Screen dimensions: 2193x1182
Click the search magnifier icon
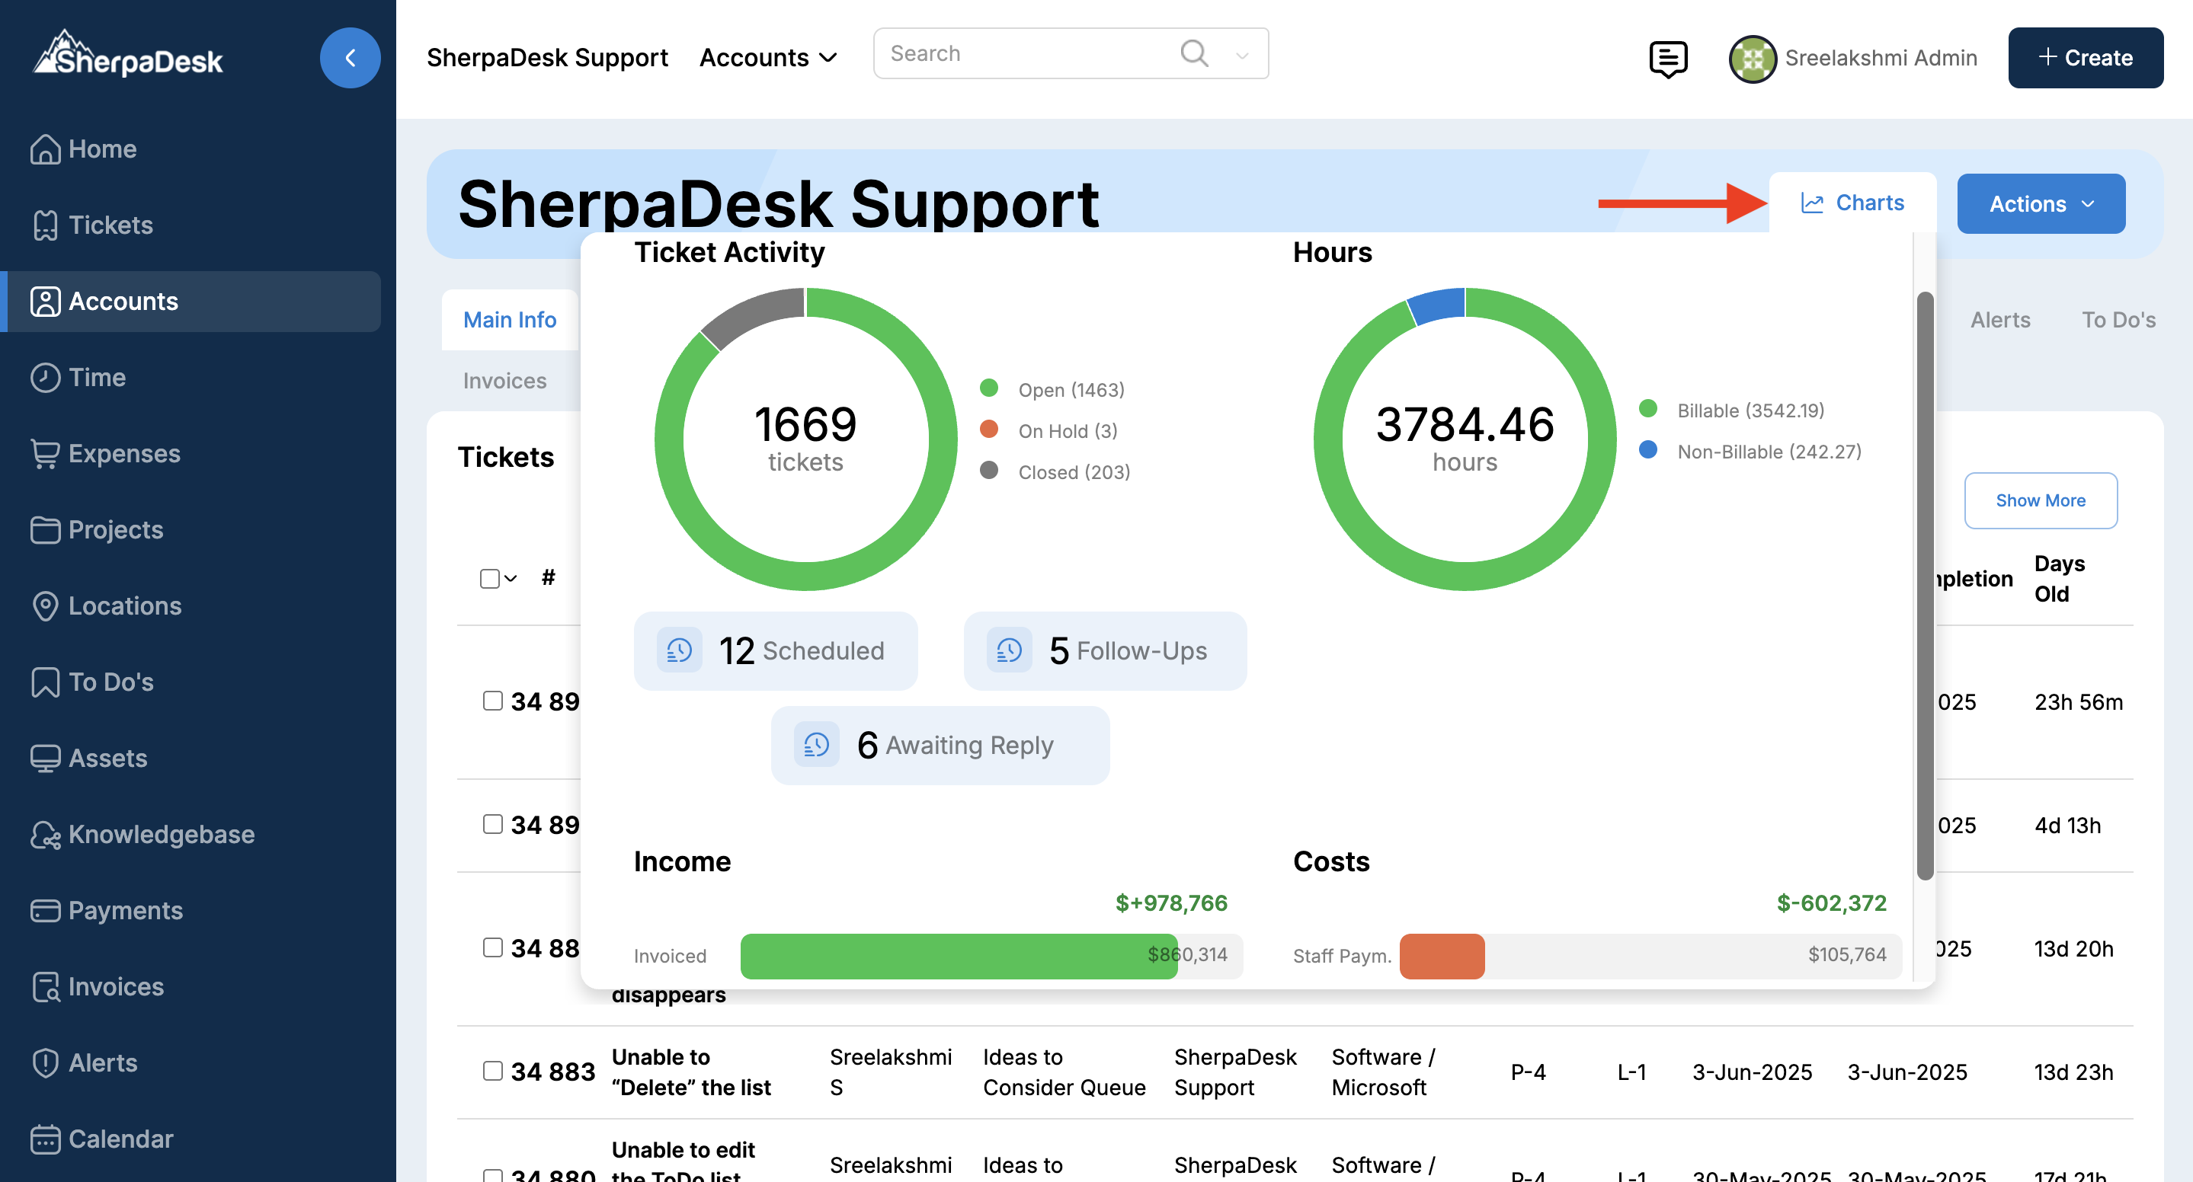coord(1193,53)
